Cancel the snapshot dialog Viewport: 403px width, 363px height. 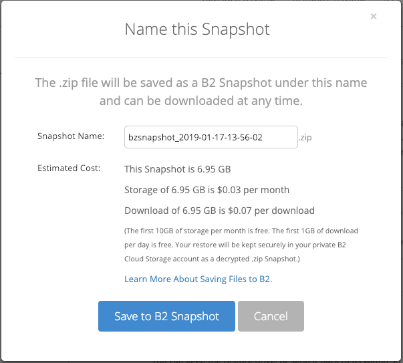(x=271, y=316)
